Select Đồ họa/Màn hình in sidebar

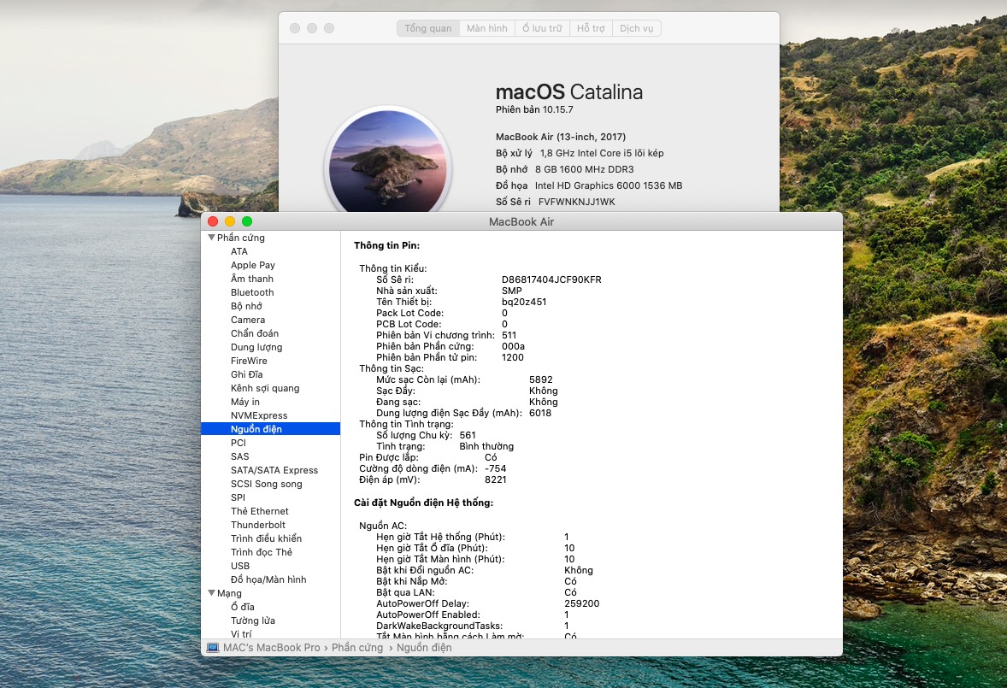click(268, 579)
